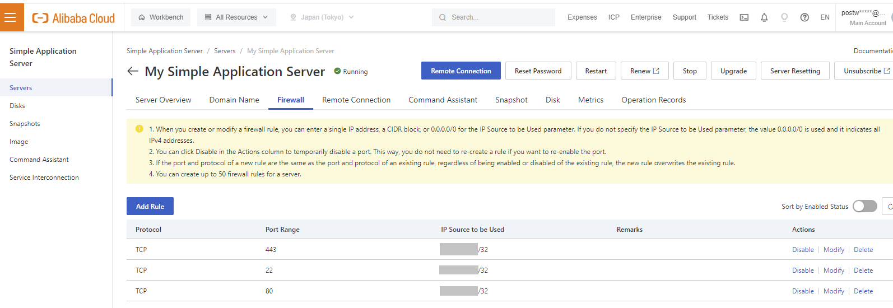The width and height of the screenshot is (893, 308).
Task: Click the IP Source to be Used header
Action: 472,230
